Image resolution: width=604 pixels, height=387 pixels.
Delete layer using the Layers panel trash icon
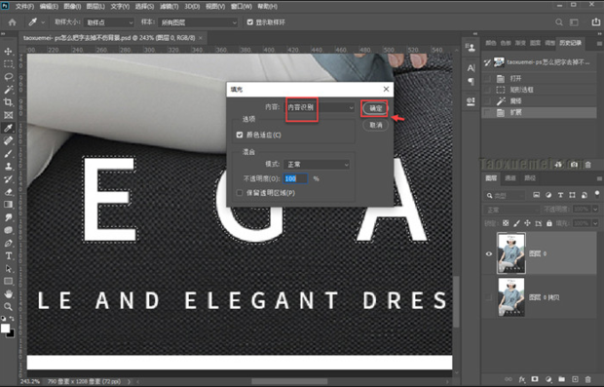[587, 379]
